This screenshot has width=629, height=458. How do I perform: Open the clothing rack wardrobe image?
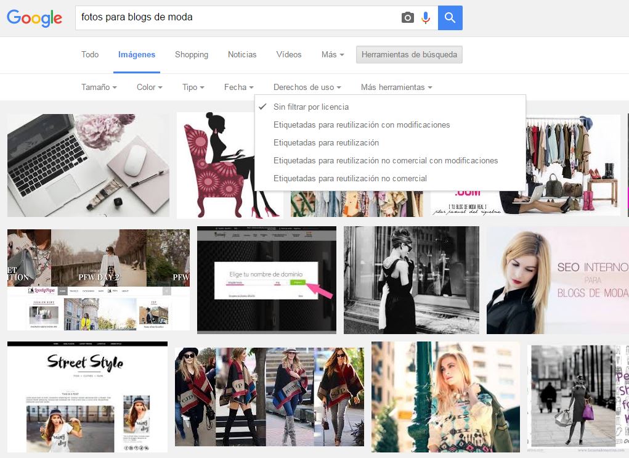[573, 165]
